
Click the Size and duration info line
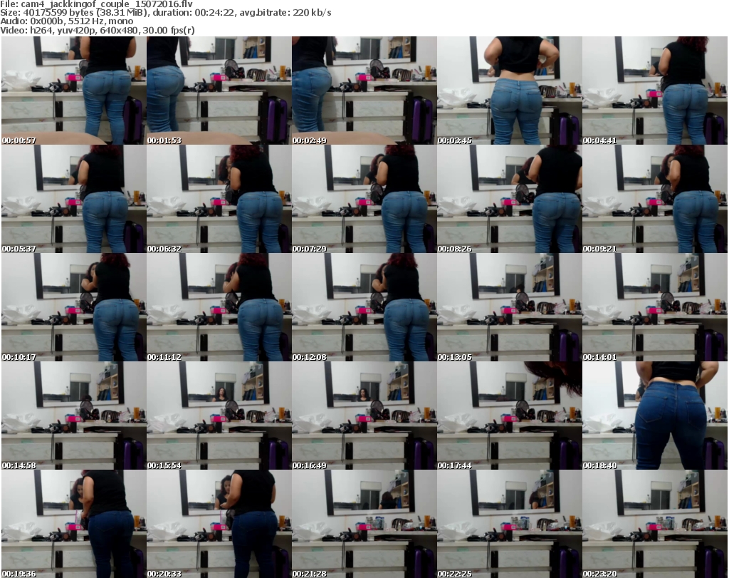coord(165,13)
